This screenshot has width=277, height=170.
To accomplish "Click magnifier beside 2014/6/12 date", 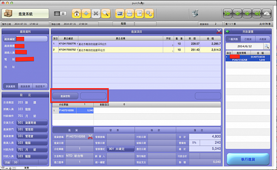I will pyautogui.click(x=267, y=46).
